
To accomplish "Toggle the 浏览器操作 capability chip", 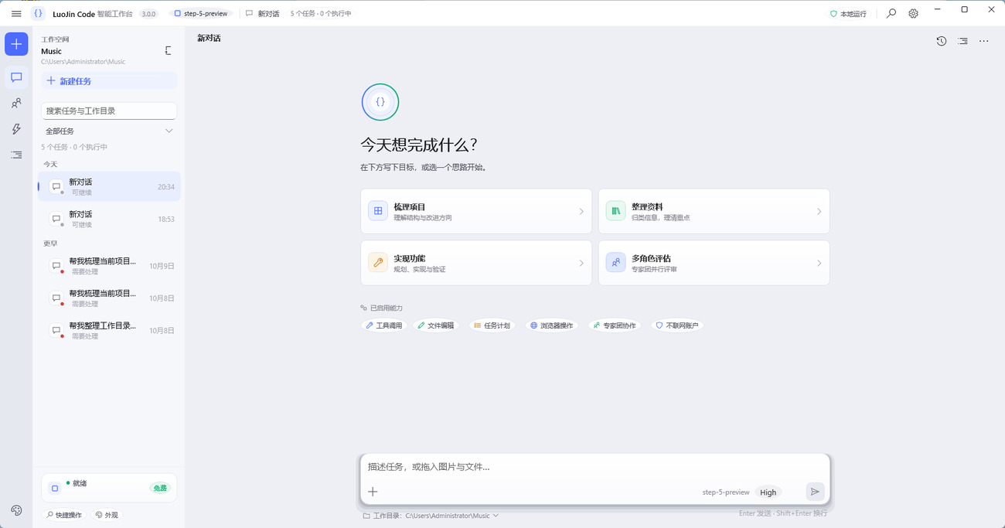I will pyautogui.click(x=551, y=325).
